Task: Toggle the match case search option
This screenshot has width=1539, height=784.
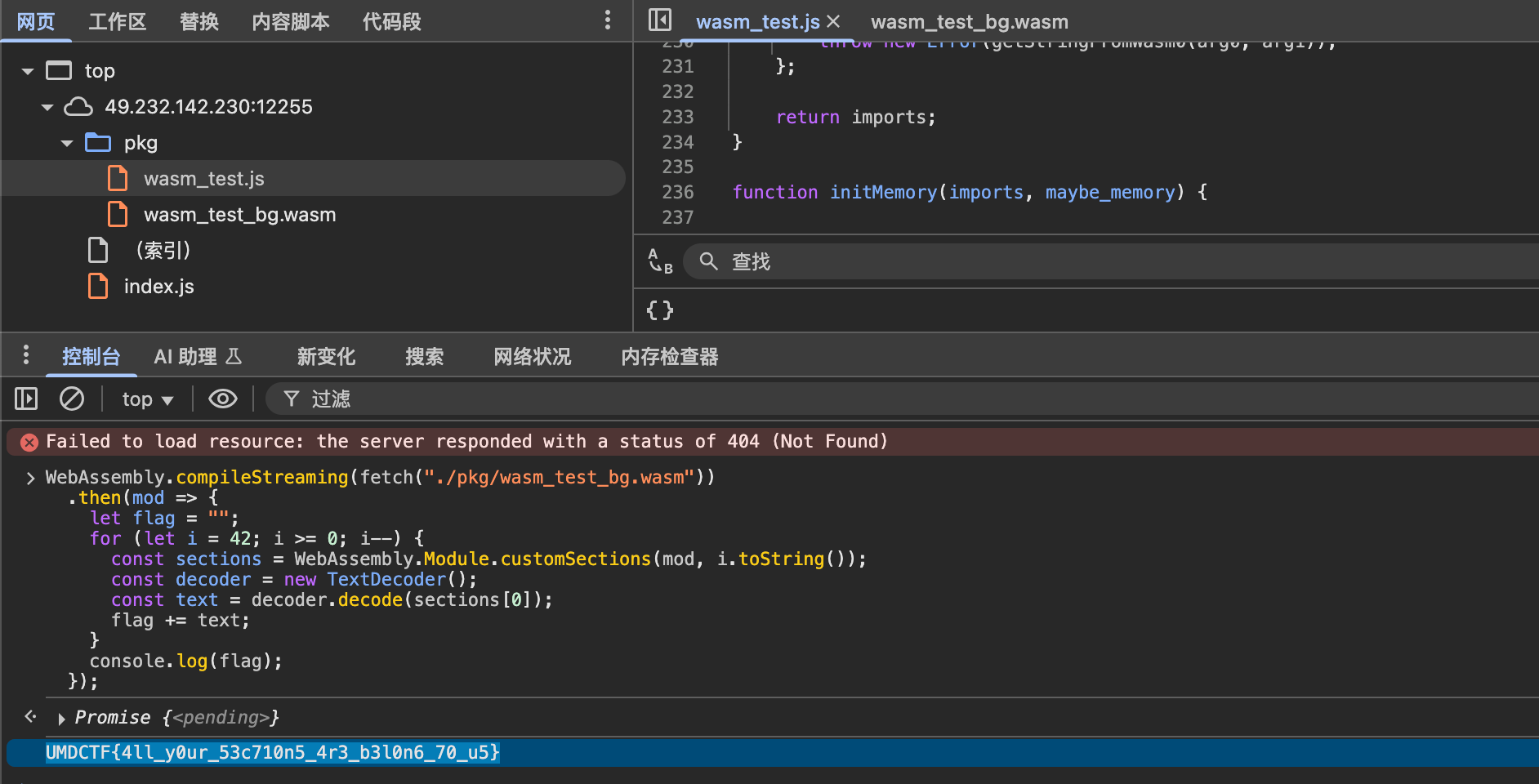Action: point(659,261)
